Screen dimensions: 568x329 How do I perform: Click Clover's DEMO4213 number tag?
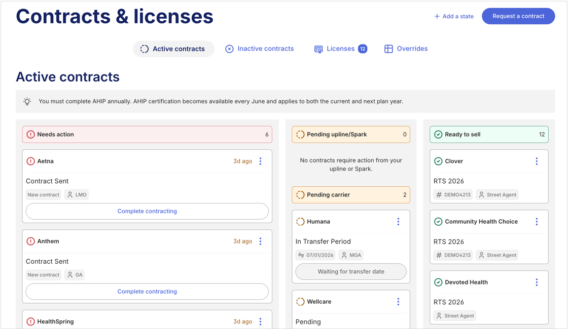(453, 195)
